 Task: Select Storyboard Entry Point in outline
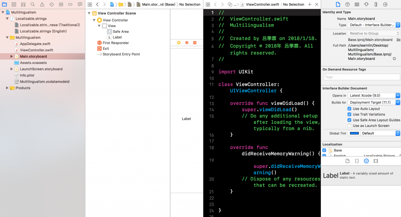coord(121,54)
